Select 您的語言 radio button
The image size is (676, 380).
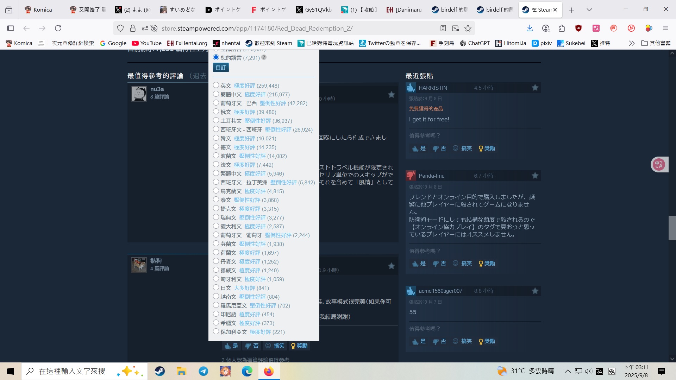[216, 57]
